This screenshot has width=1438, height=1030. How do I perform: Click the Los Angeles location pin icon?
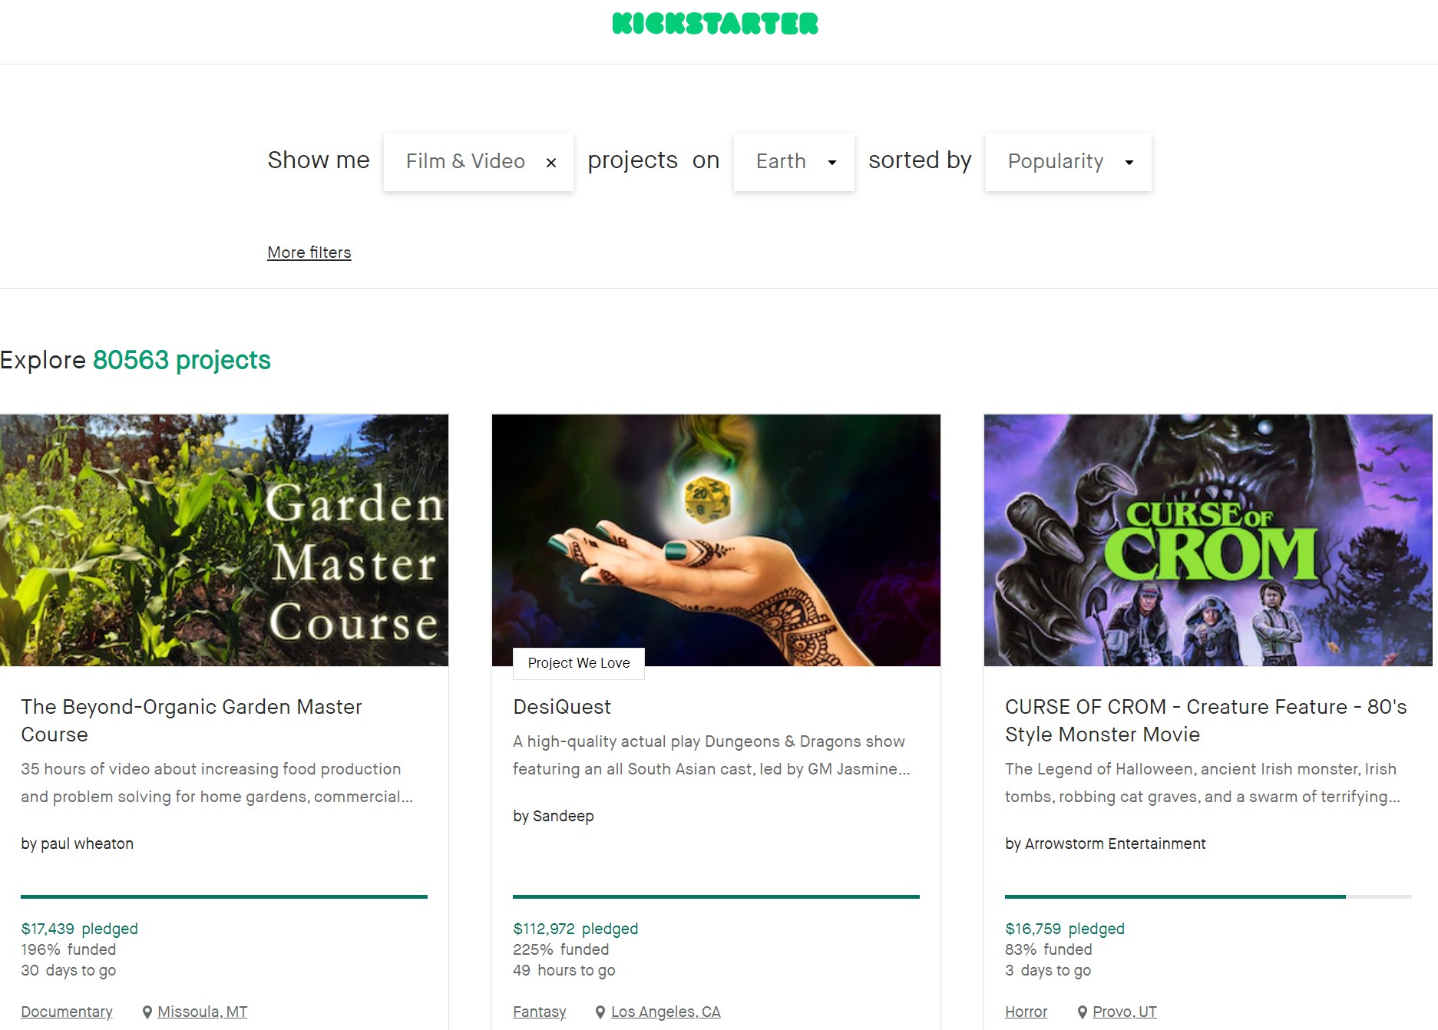[600, 1012]
